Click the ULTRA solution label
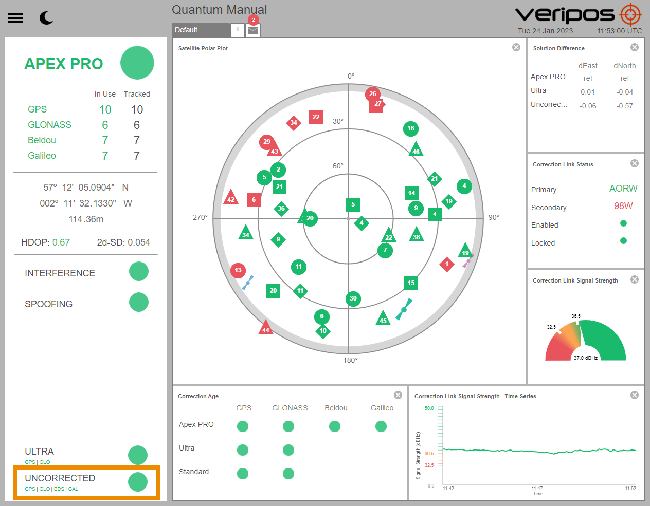The image size is (650, 506). click(39, 452)
